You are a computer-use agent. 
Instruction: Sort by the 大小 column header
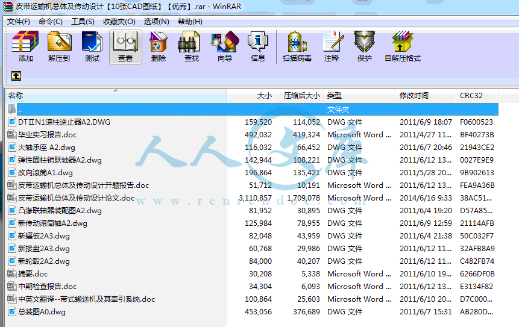click(x=251, y=96)
